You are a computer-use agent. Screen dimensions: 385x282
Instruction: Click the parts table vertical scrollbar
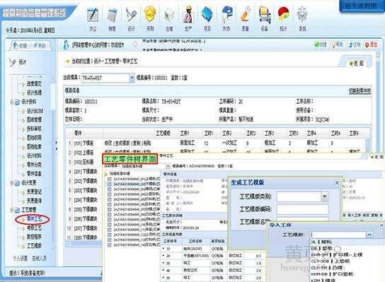point(367,146)
